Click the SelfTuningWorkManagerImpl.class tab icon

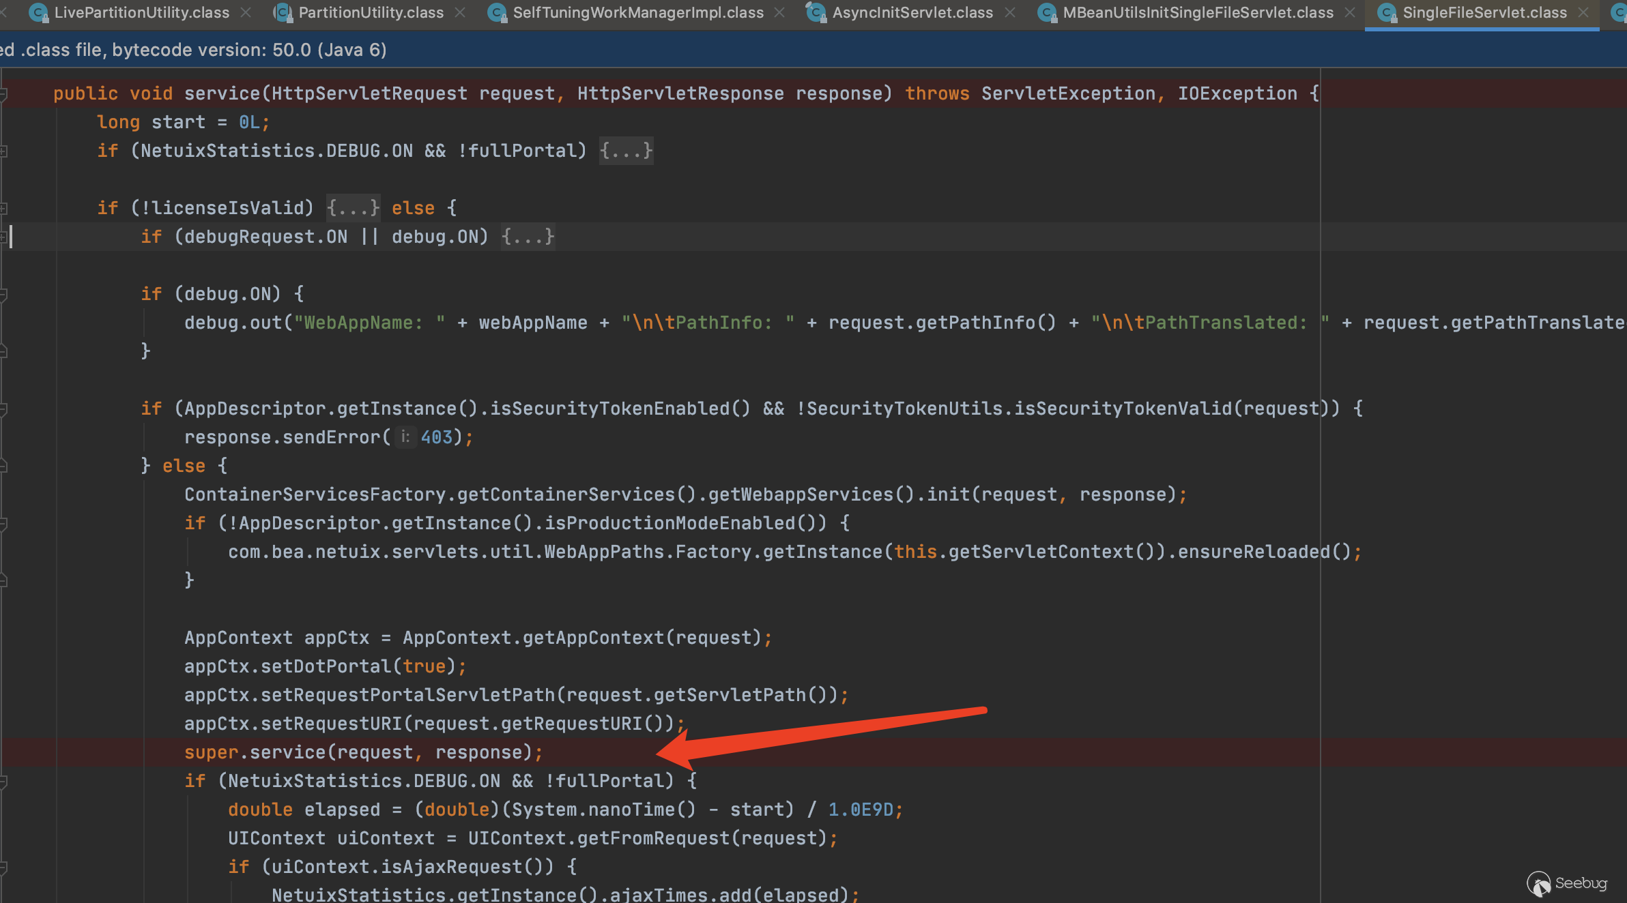click(497, 13)
